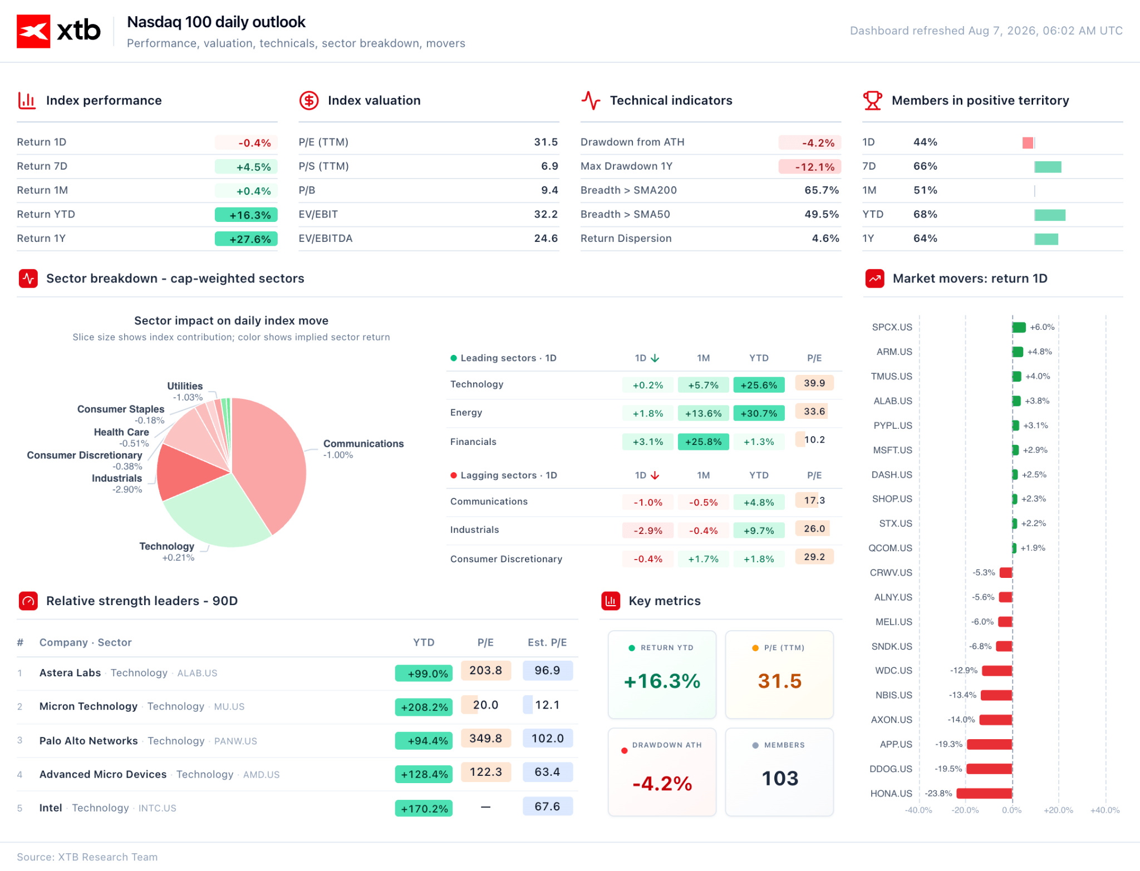Click the red Sector breakdown icon

[x=28, y=279]
